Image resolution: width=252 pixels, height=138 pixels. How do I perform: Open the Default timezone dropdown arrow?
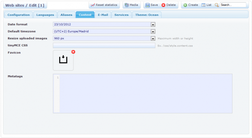coord(153,32)
